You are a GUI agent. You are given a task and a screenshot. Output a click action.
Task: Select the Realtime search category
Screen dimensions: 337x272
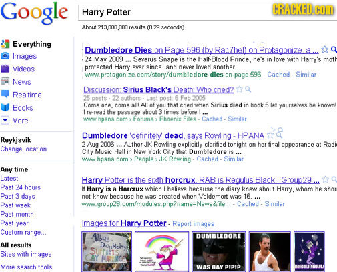(27, 95)
